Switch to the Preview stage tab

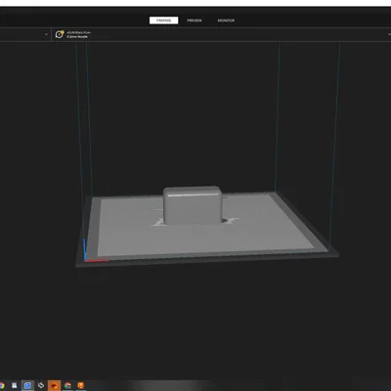(x=195, y=21)
